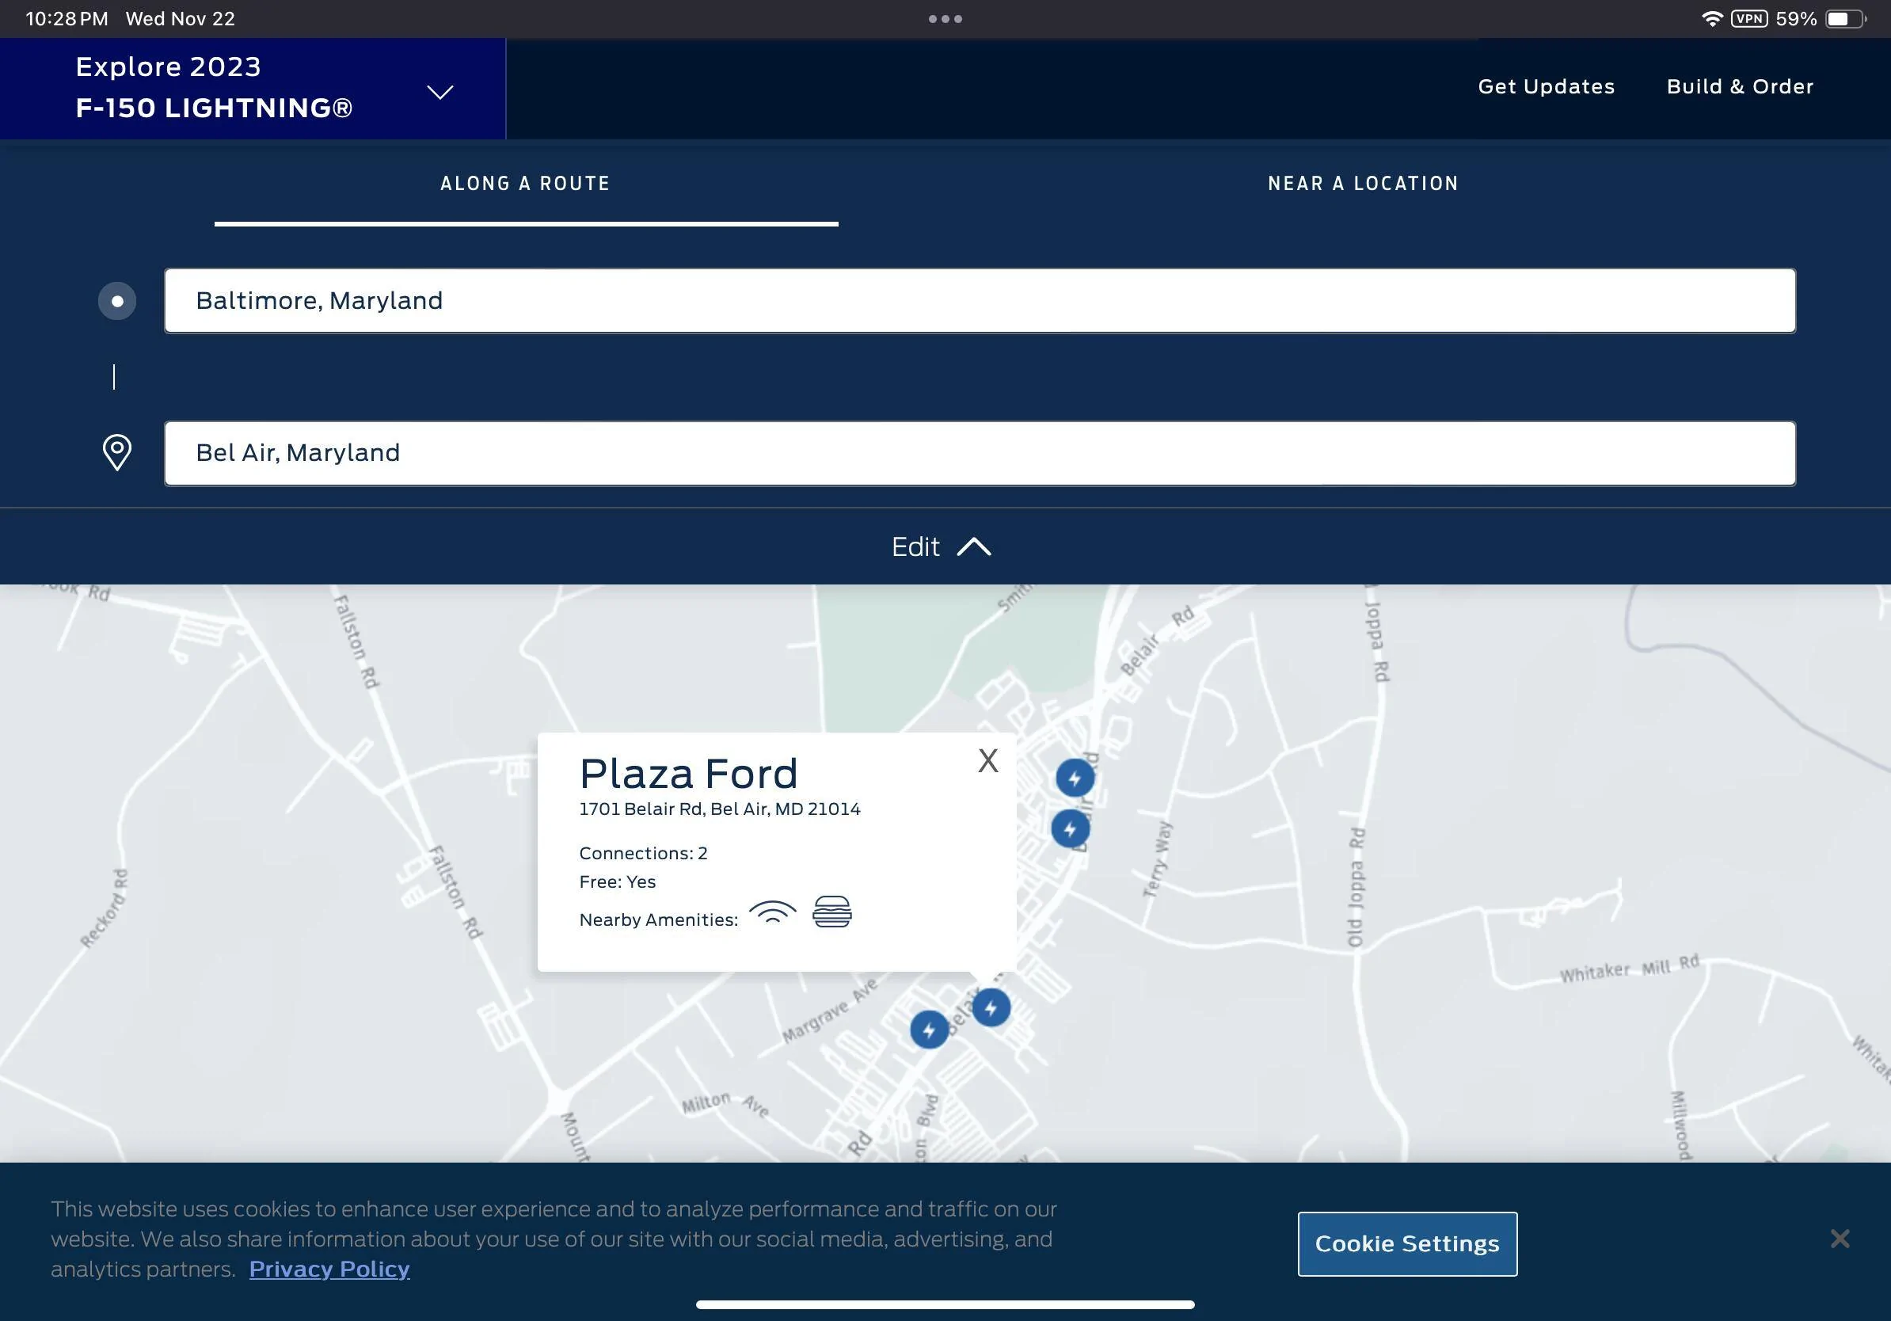1891x1321 pixels.
Task: Expand the Explore 2023 F-150 Lightning dropdown chevron
Action: pos(439,91)
